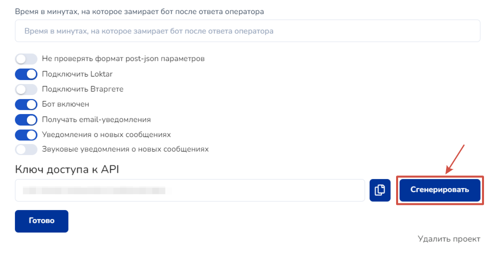Click the blurred API key field
This screenshot has height=255, width=492.
point(190,190)
